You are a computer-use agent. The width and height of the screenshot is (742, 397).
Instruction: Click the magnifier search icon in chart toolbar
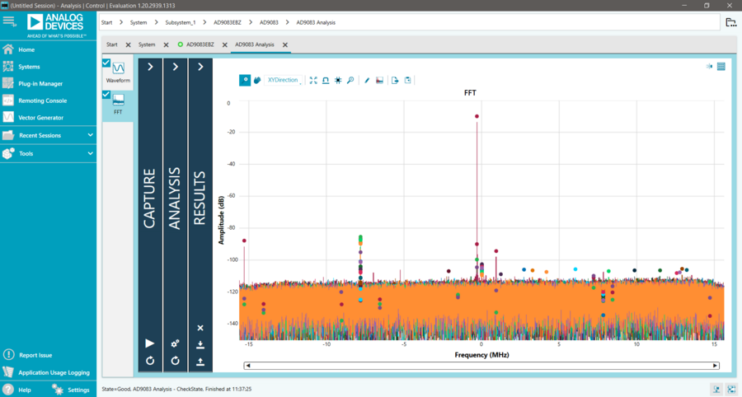pyautogui.click(x=350, y=81)
